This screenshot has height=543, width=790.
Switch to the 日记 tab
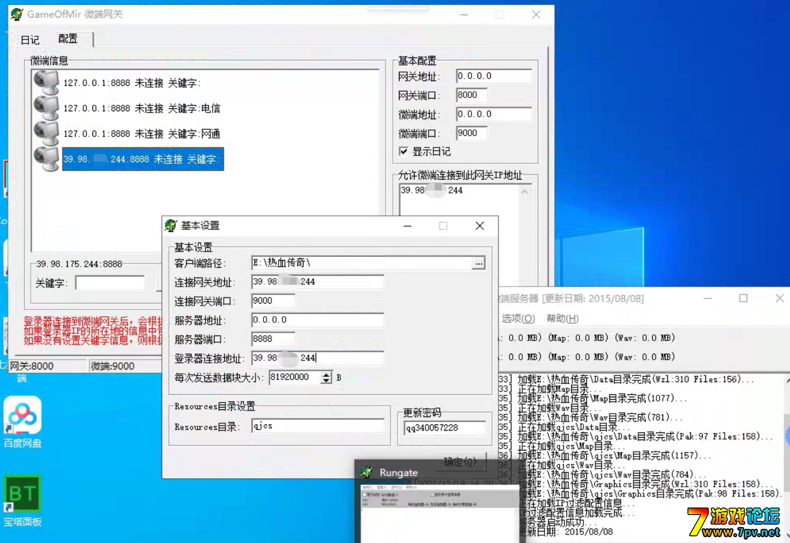pos(30,40)
